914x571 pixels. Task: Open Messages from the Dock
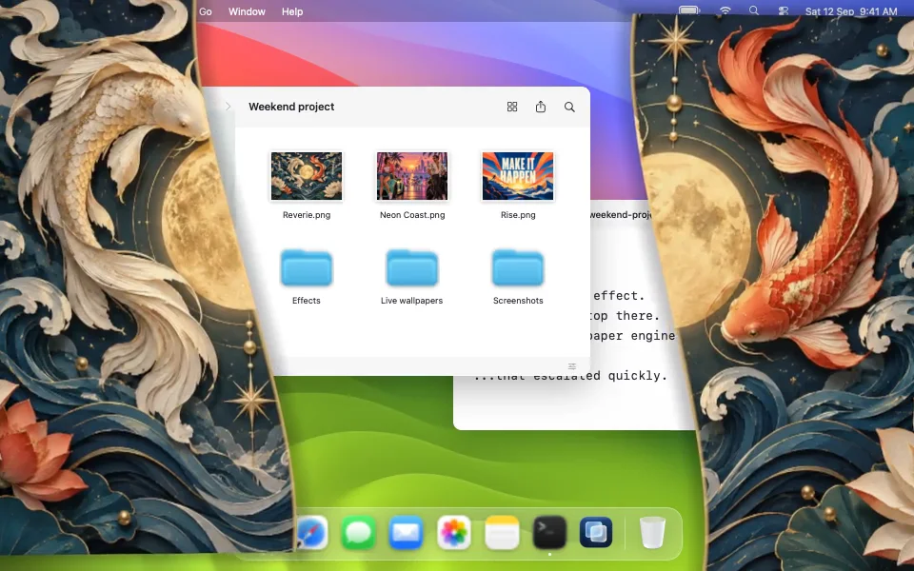pyautogui.click(x=359, y=532)
